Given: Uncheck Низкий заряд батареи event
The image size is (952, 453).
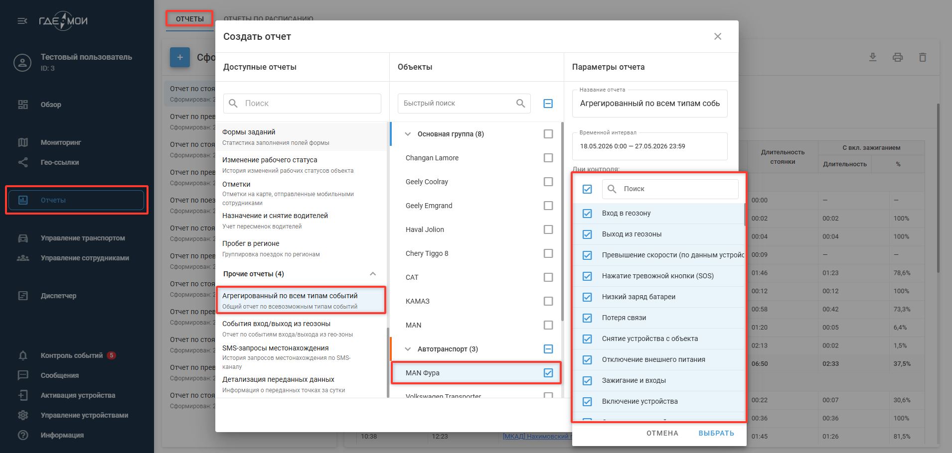Looking at the screenshot, I should (587, 297).
